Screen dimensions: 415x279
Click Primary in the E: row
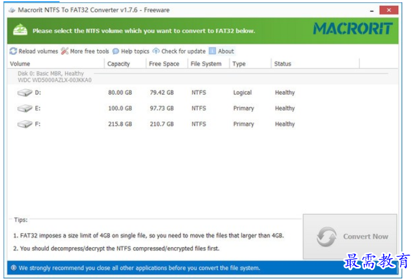(243, 108)
